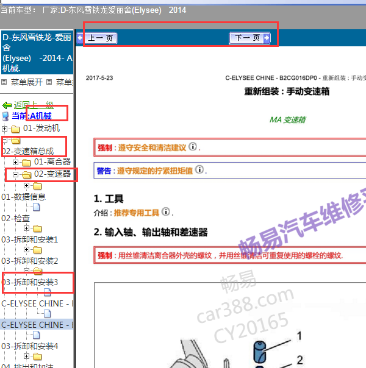Open the 01-数据信息 item

(23, 197)
